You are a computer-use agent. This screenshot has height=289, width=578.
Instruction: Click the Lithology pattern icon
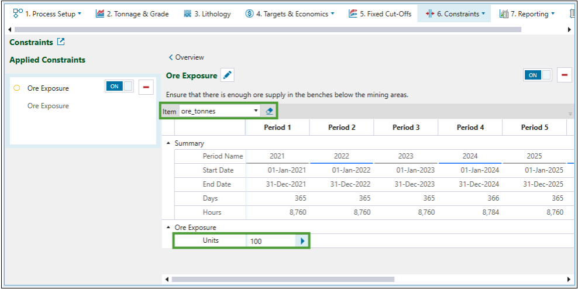188,14
